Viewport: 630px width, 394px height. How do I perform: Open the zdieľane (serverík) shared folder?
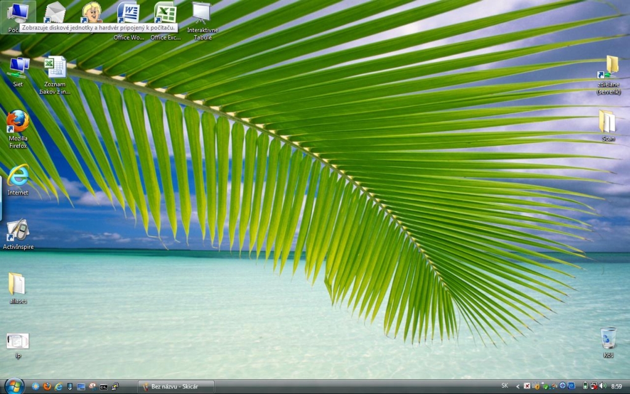pyautogui.click(x=608, y=68)
